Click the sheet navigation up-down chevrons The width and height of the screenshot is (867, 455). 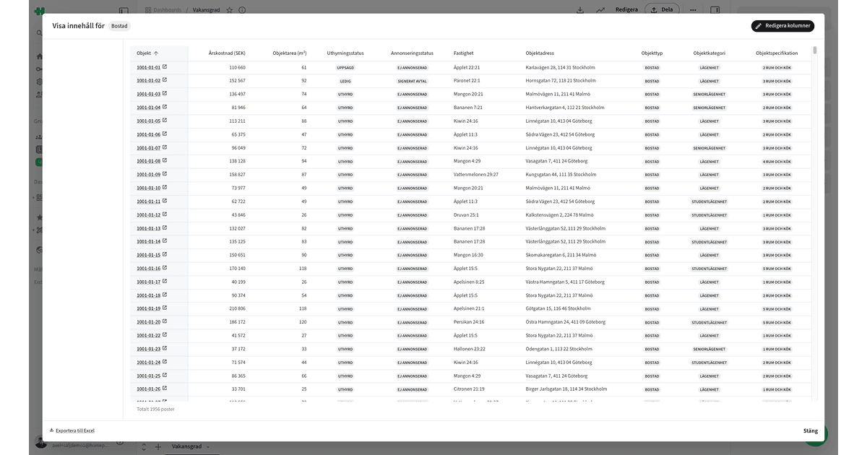coord(144,446)
